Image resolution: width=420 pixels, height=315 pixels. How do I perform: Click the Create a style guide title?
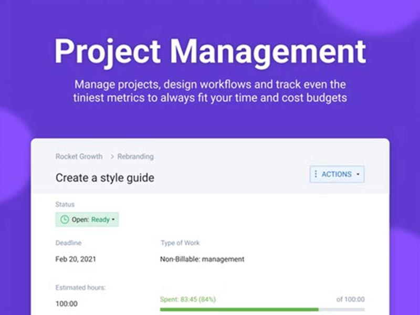tap(105, 178)
